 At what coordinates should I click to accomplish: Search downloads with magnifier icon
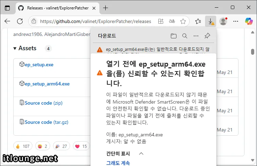pos(185,36)
